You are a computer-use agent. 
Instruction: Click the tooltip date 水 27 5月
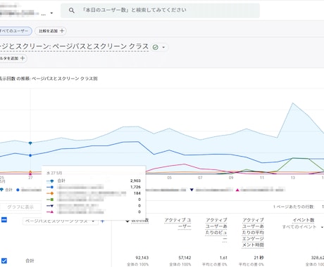[x=54, y=173]
